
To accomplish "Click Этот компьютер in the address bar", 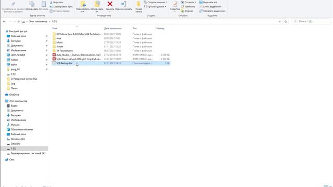I will 38,21.
